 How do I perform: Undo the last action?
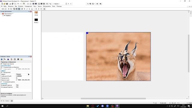tap(18, 4)
